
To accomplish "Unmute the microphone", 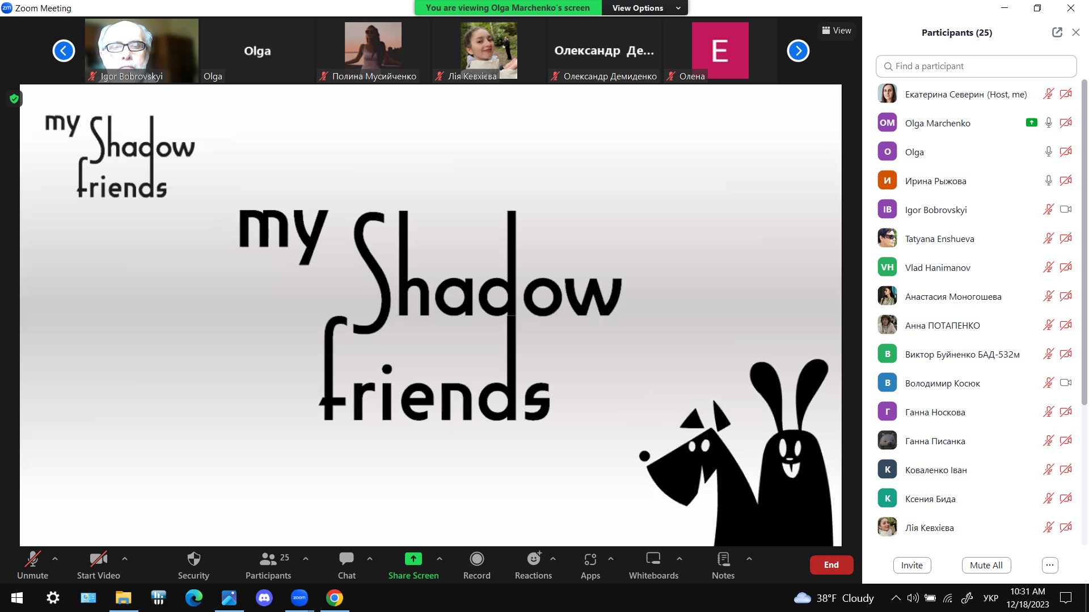I will pos(32,559).
